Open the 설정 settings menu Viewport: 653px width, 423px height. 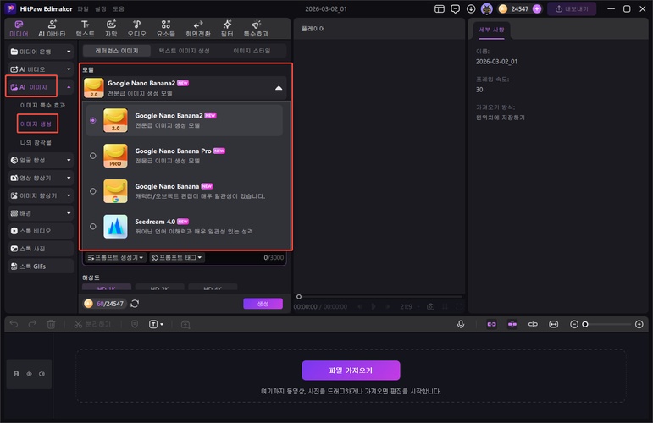[x=101, y=8]
